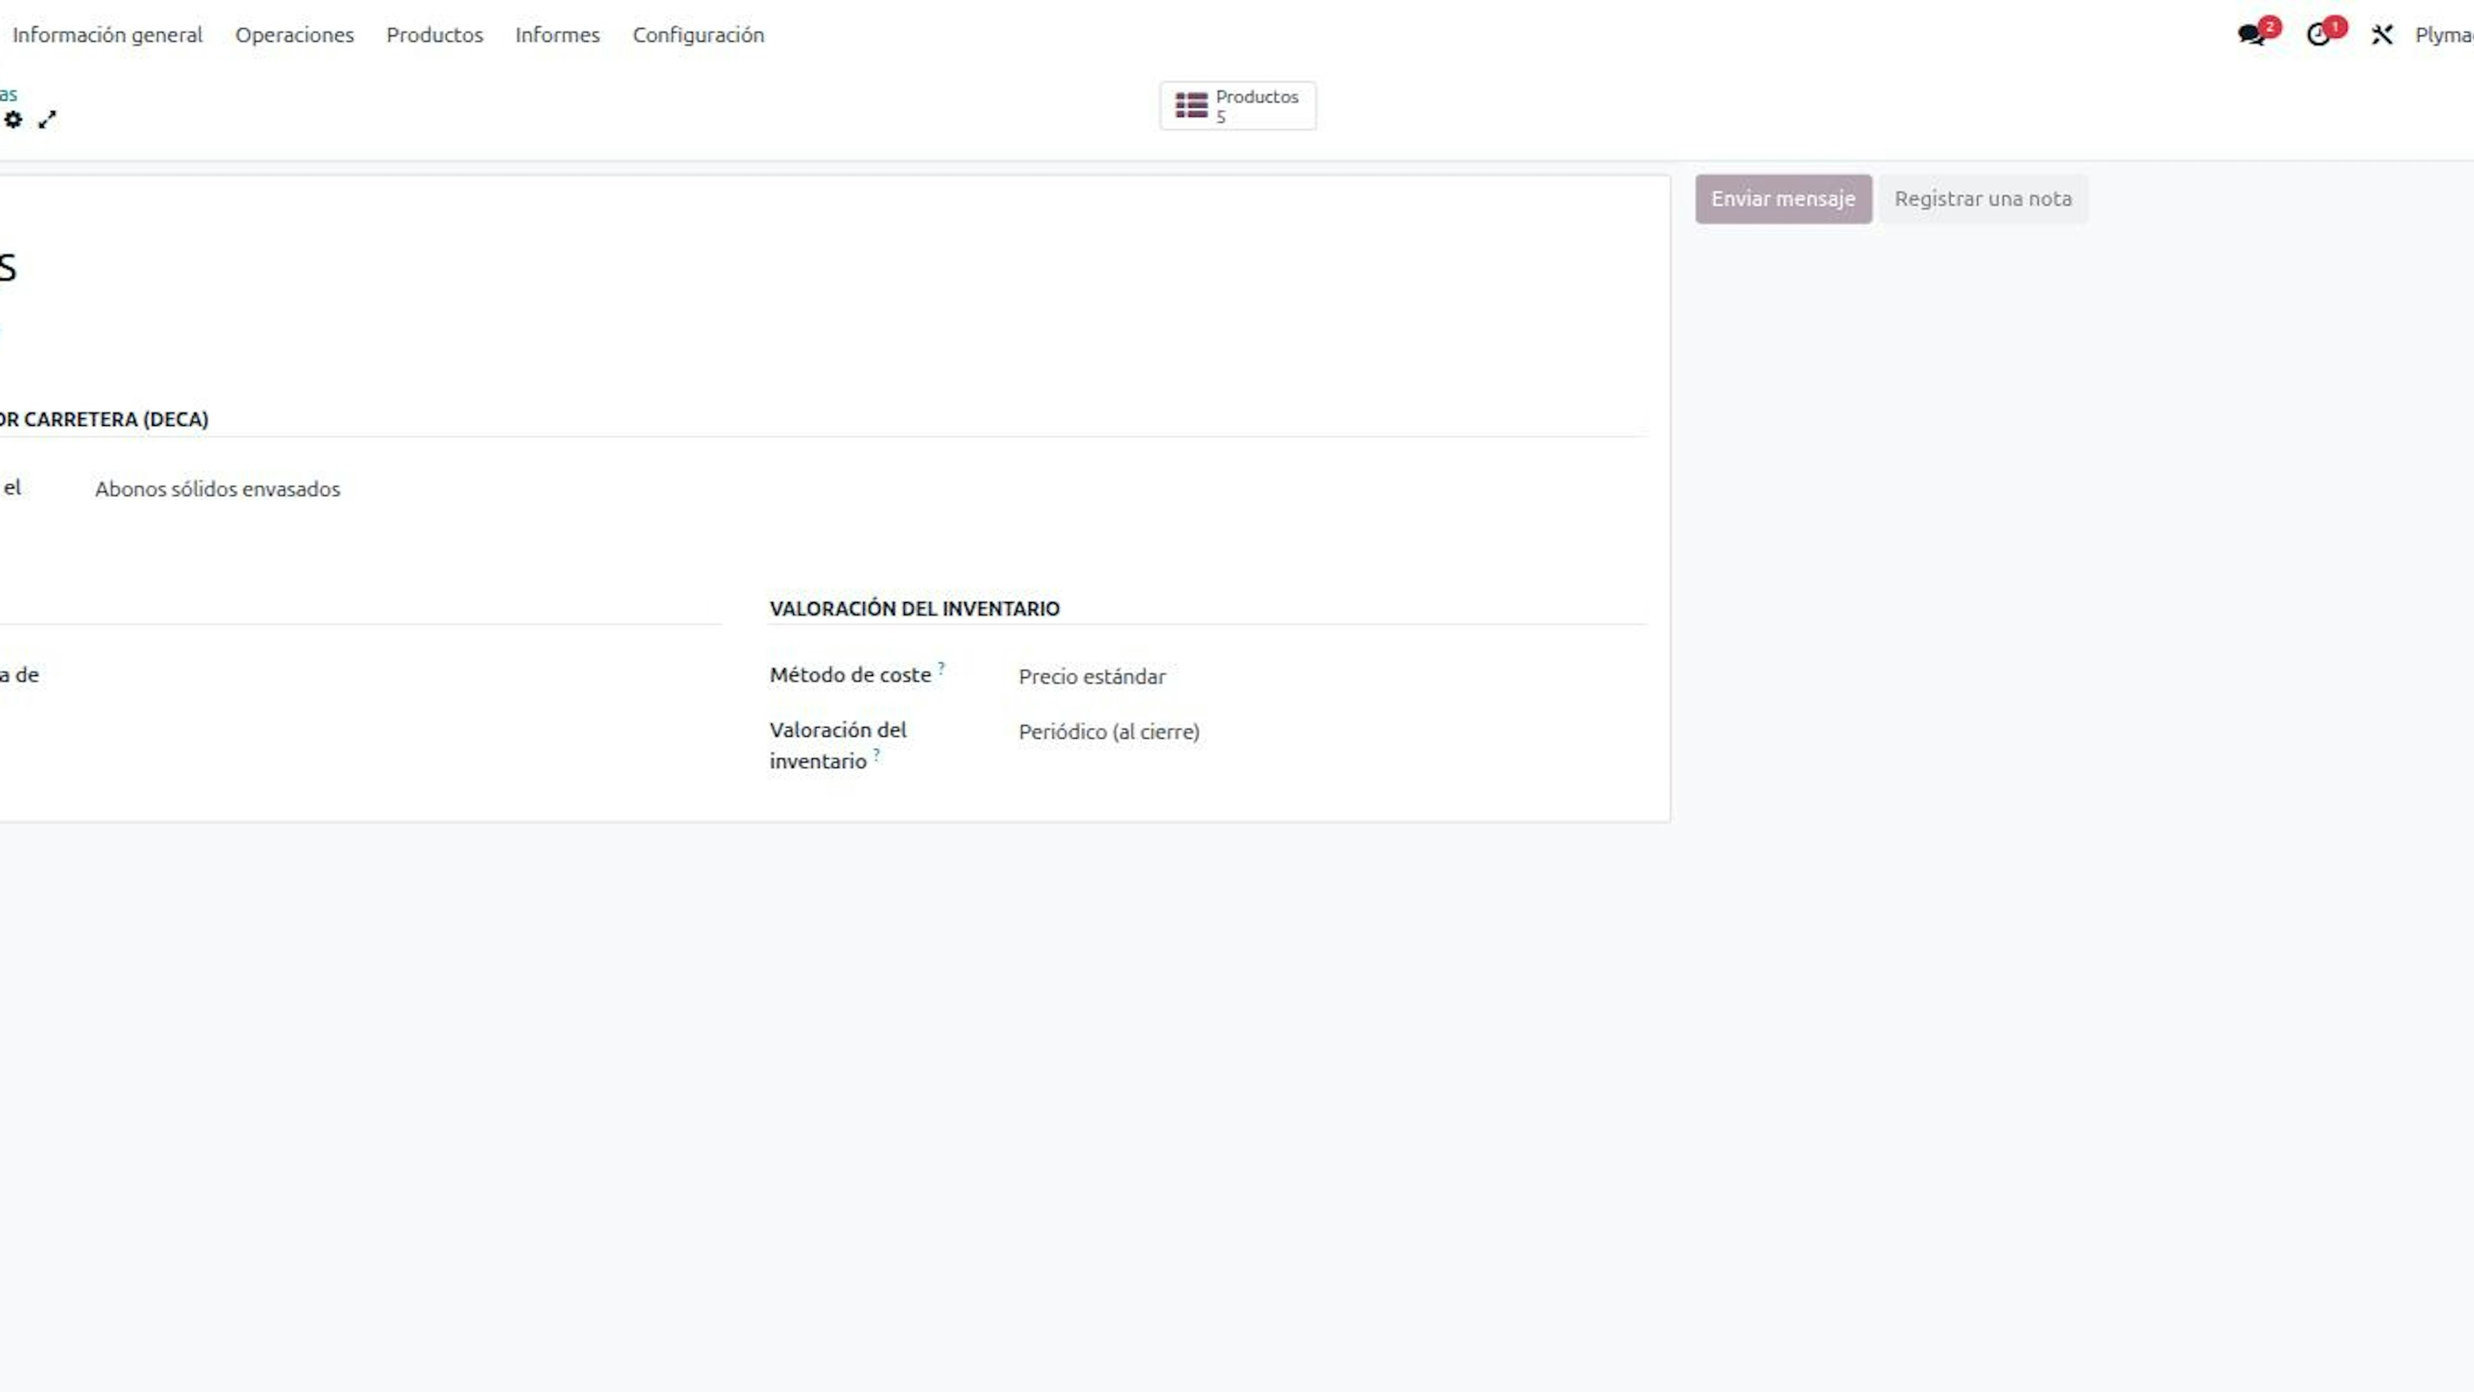This screenshot has width=2474, height=1392.
Task: Open the Plyma user menu
Action: [2443, 35]
